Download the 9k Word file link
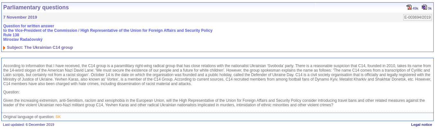Viewport: 435px width, 131px height. pos(430,8)
